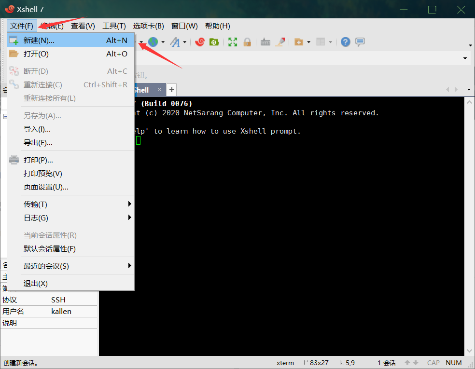Click tab scroll left arrow
Screen dimensions: 475x369
point(448,90)
